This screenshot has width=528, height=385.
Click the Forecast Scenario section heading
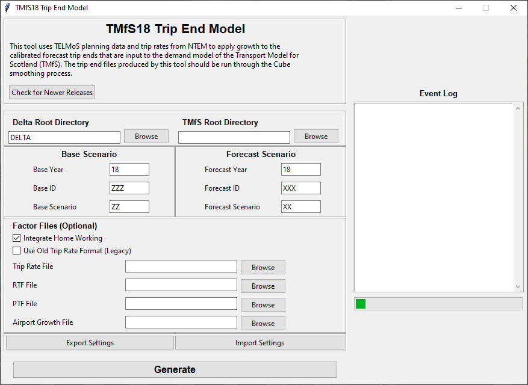tap(261, 154)
